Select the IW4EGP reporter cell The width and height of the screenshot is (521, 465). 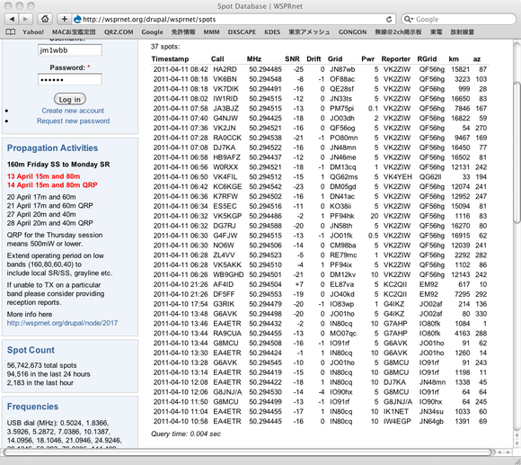point(397,422)
